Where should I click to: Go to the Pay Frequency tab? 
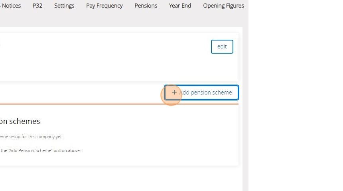[x=104, y=6]
